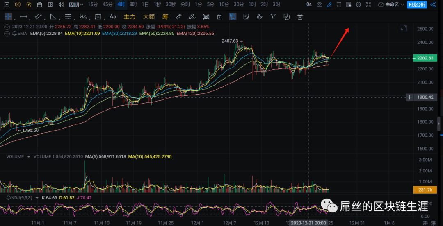Select the crosshair cursor tool
This screenshot has width=443, height=226.
(x=8, y=17)
